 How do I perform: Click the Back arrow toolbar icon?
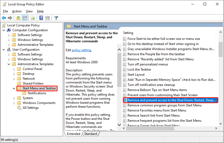point(4,18)
